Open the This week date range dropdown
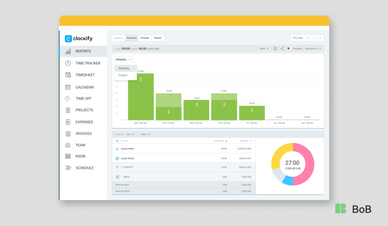 coord(300,38)
